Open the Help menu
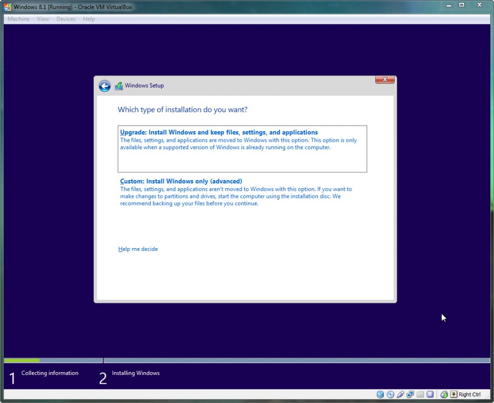Image resolution: width=494 pixels, height=403 pixels. [x=89, y=19]
